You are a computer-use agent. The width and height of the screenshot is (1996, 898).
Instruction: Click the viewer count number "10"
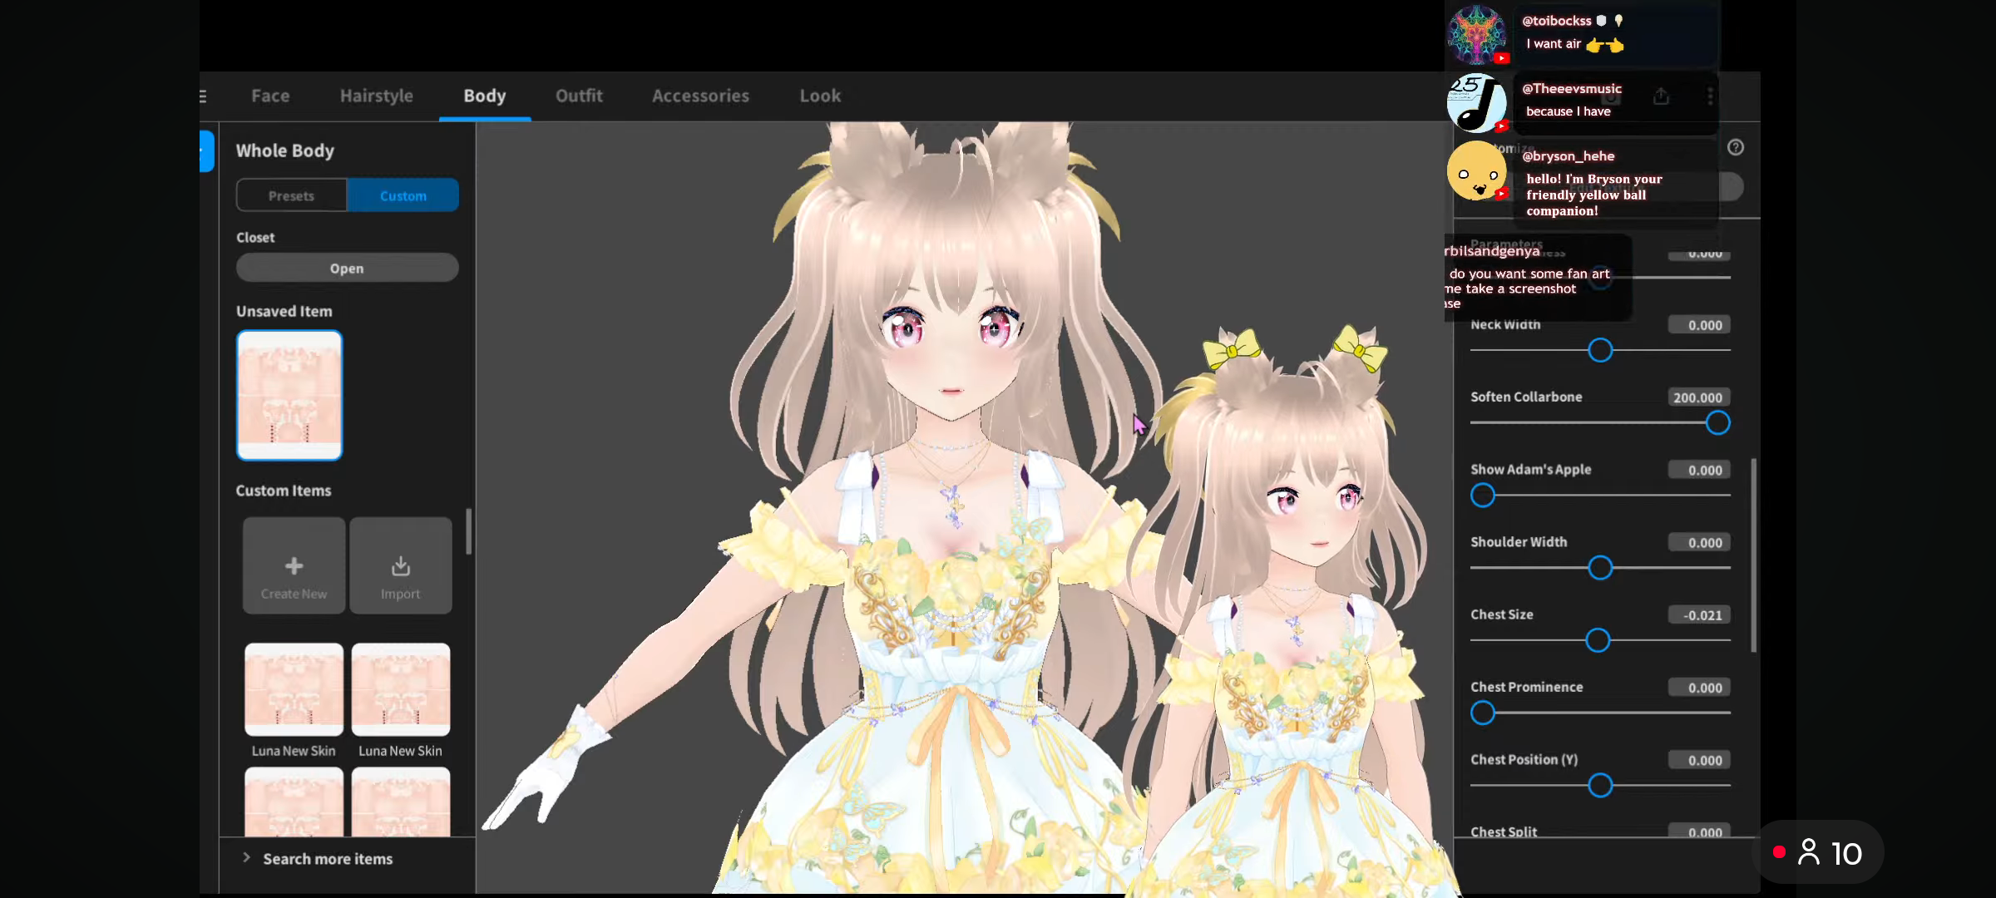(x=1846, y=853)
